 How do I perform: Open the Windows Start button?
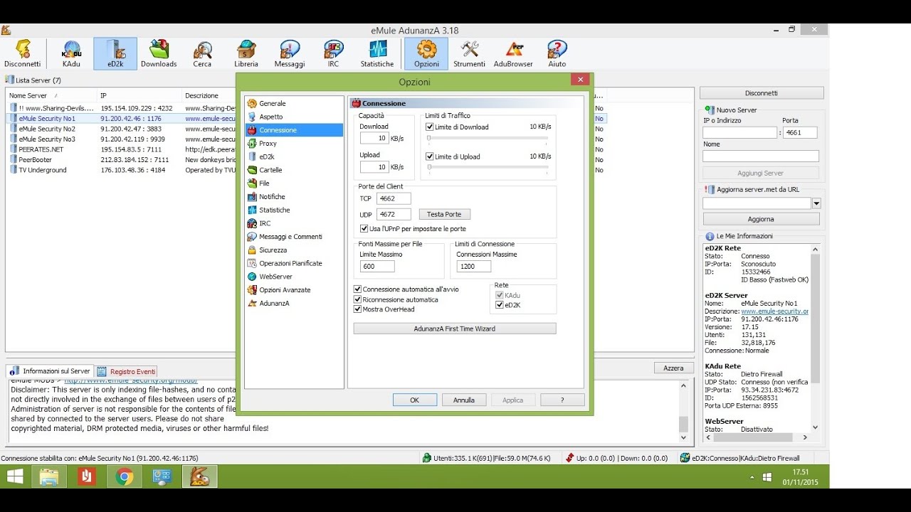[14, 476]
